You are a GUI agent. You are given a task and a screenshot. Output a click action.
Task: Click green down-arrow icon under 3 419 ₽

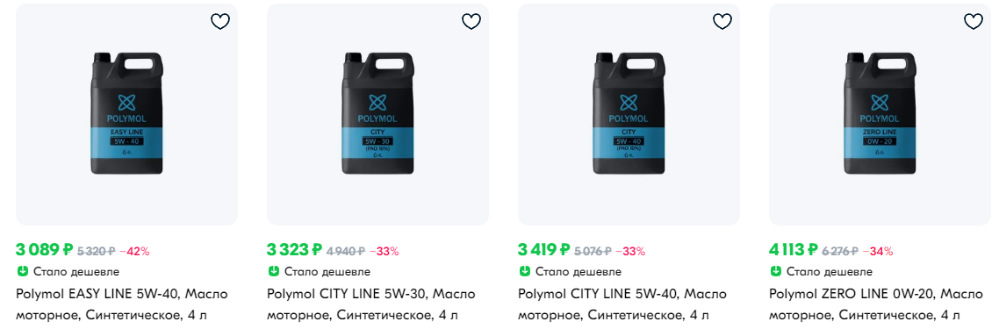pyautogui.click(x=524, y=272)
